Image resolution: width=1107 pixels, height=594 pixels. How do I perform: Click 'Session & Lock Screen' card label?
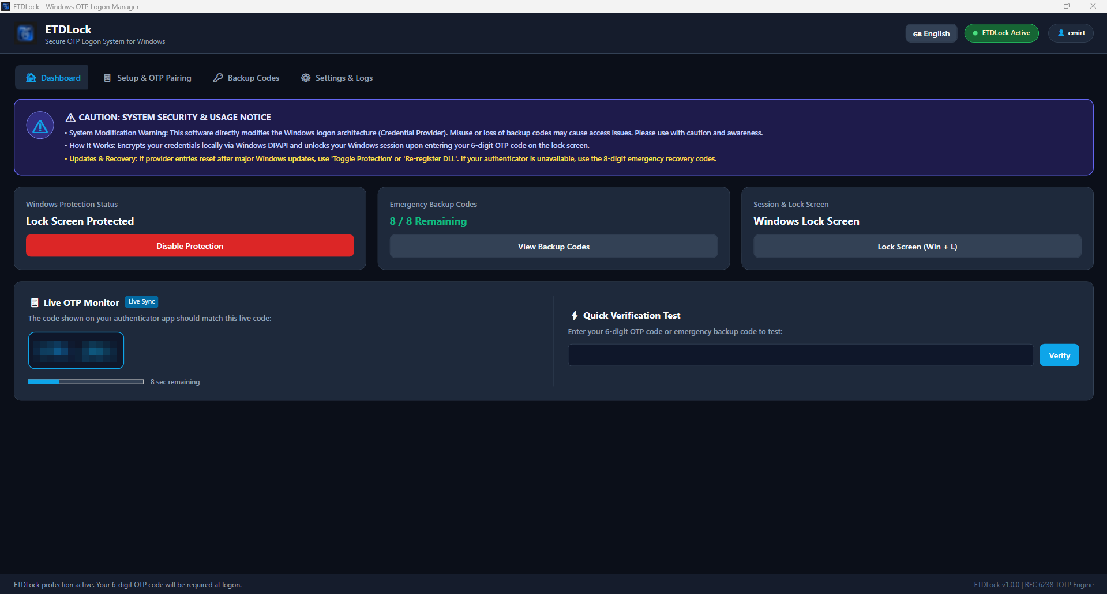791,205
